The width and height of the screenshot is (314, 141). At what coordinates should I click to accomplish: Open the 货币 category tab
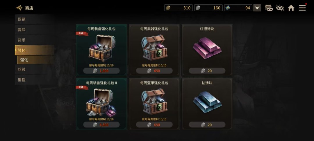[x=35, y=40]
